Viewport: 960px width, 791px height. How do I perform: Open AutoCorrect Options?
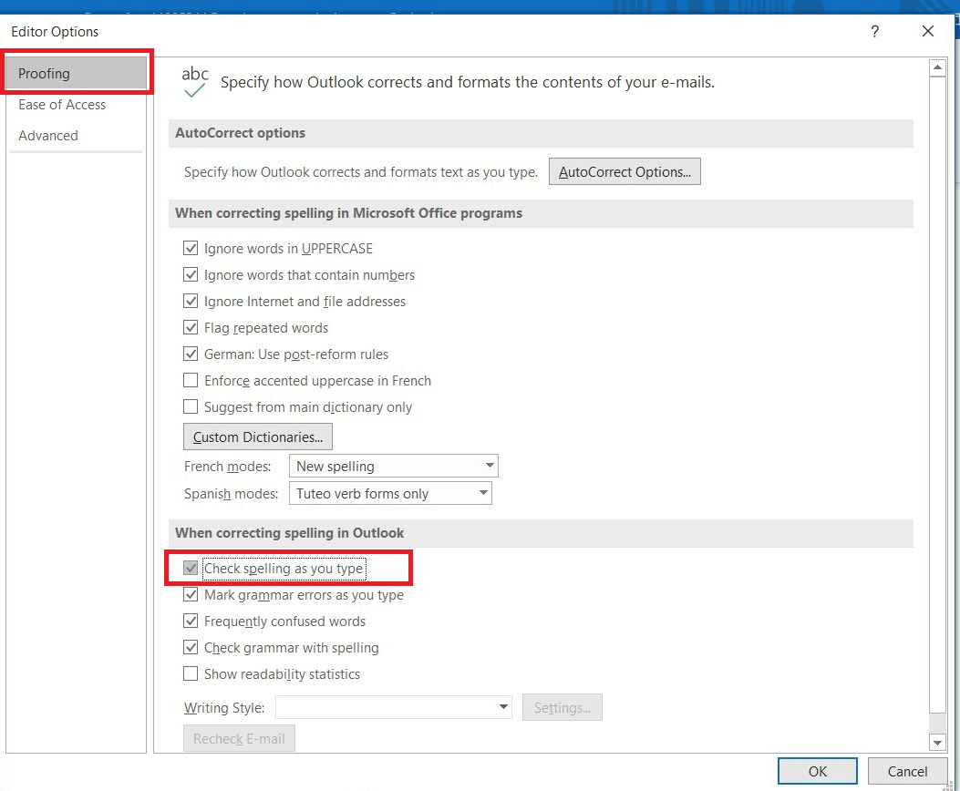625,170
